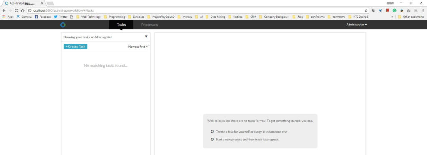Click the blue V extension icon
The image size is (427, 155).
[x=380, y=10]
